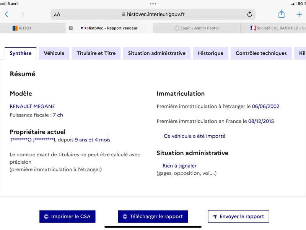Viewport: 306px width, 230px height.
Task: Add a new tab with plus icon
Action: tap(299, 14)
